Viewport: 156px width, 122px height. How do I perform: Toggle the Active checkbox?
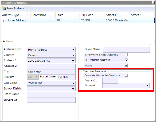126,66
